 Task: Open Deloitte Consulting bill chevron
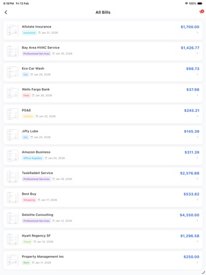coord(197,221)
